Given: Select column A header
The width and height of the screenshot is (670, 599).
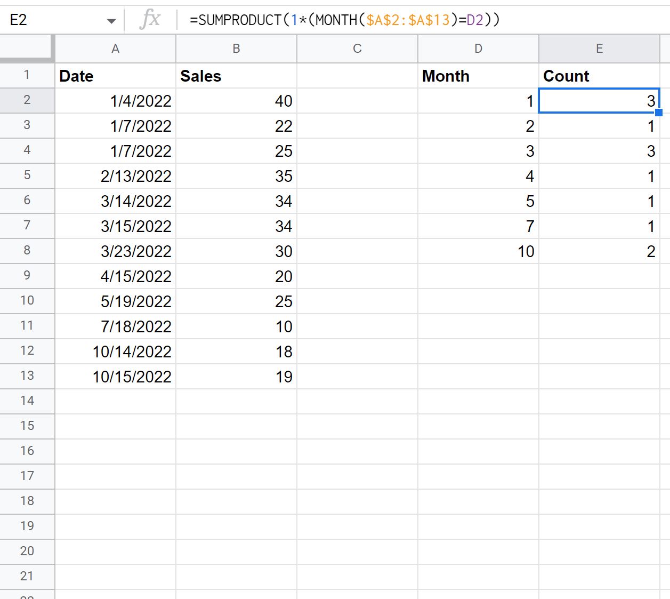Looking at the screenshot, I should click(x=115, y=48).
